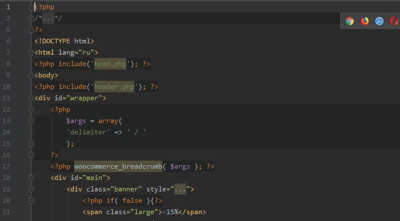Click fold end marker on line 16
The height and width of the screenshot is (221, 400).
coord(31,155)
